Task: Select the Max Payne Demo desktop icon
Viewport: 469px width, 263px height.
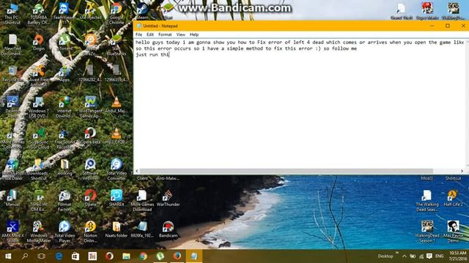Action: pos(453,232)
